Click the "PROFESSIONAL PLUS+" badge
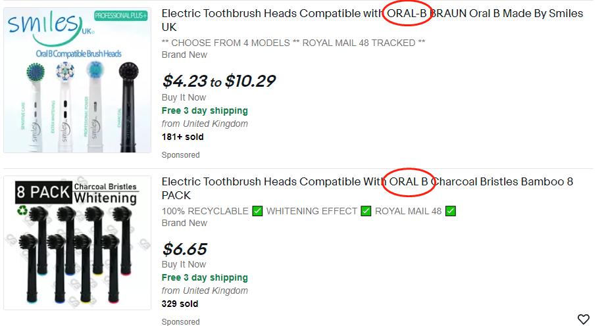This screenshot has height=326, width=604. [120, 14]
